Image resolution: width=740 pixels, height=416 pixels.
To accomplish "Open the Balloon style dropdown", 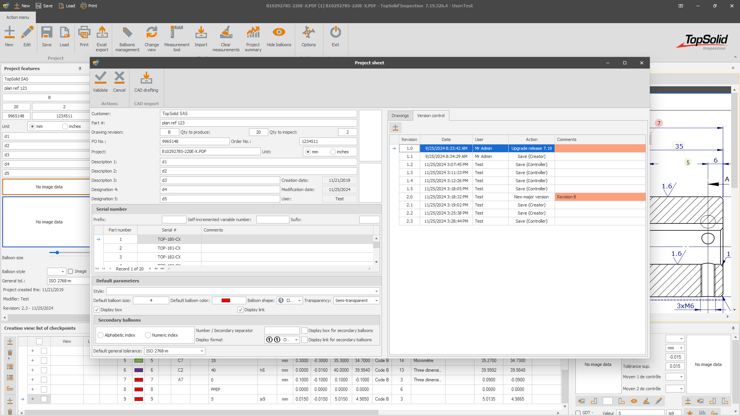I will point(63,272).
